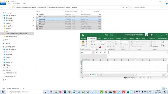Click the Diga-me search button in Excel
Image resolution: width=168 pixels, height=94 pixels.
pos(151,38)
